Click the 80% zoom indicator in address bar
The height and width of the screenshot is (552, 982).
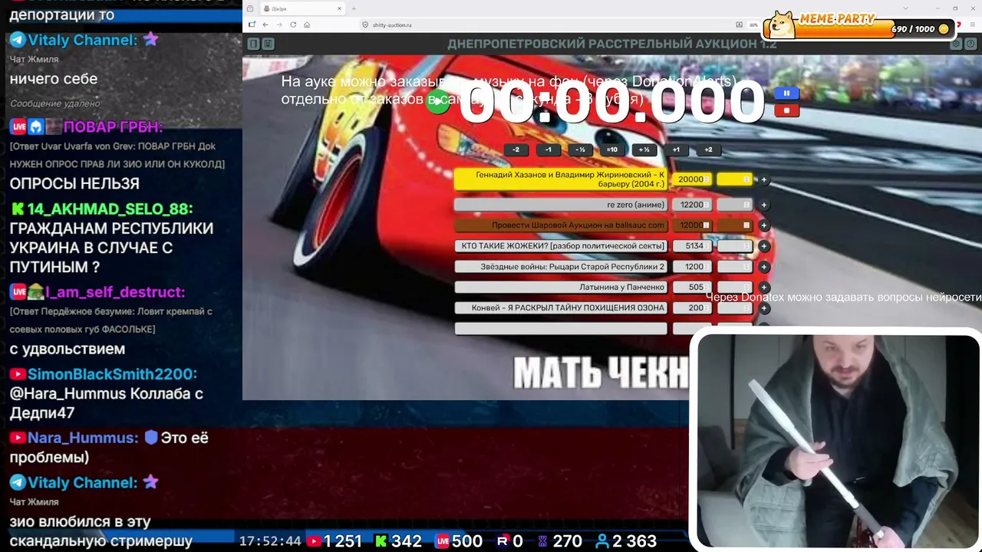coord(753,25)
